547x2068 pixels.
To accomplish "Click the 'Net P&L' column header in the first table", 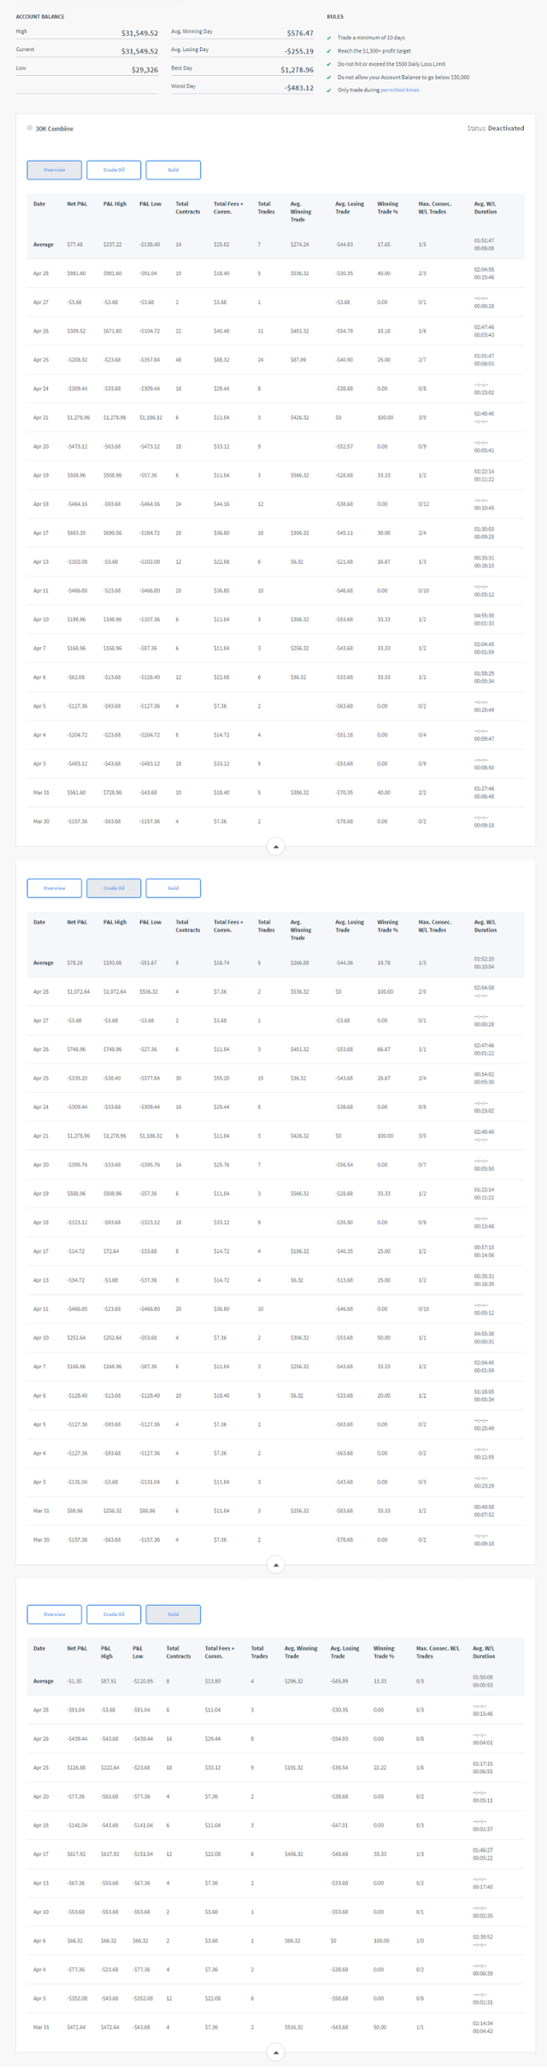I will point(77,204).
